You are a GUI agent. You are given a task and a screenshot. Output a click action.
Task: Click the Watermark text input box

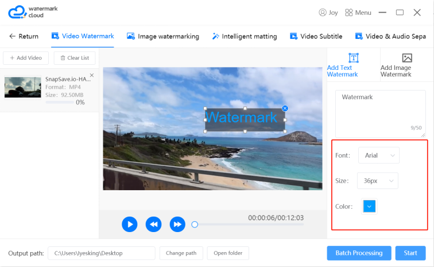point(380,114)
